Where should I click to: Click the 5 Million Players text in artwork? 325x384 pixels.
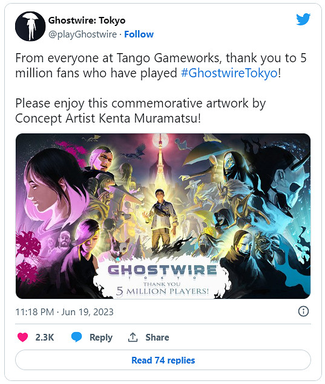[x=162, y=291]
